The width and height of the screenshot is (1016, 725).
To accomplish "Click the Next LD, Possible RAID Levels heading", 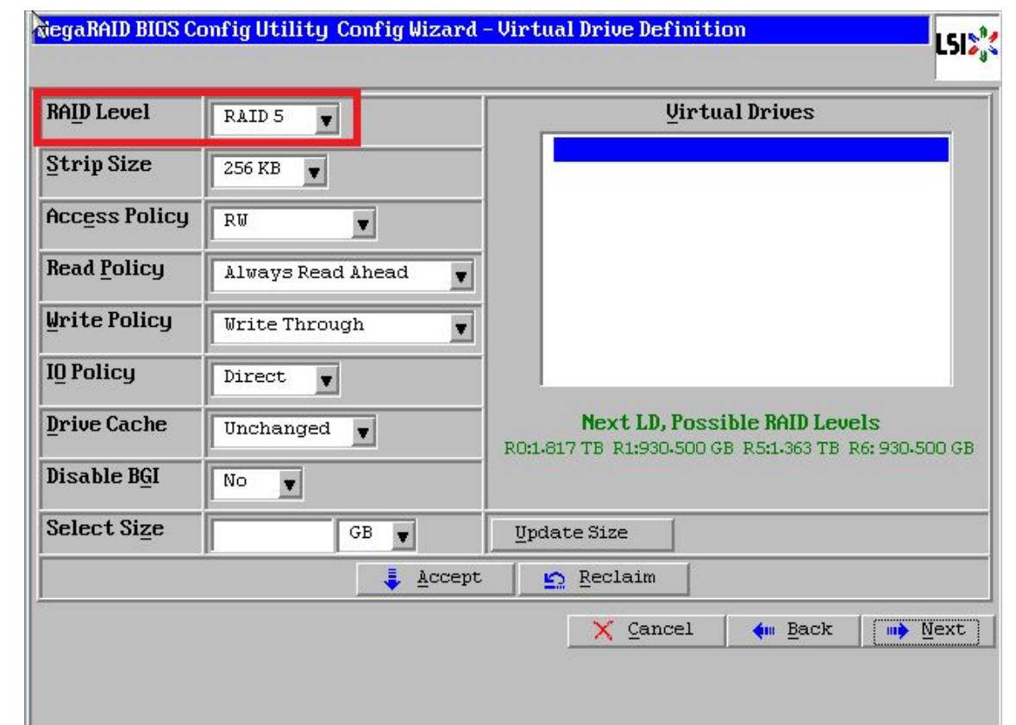I will [731, 422].
